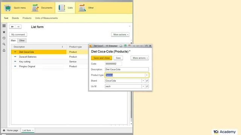Expand the Product type dropdown arrow

(x=147, y=75)
